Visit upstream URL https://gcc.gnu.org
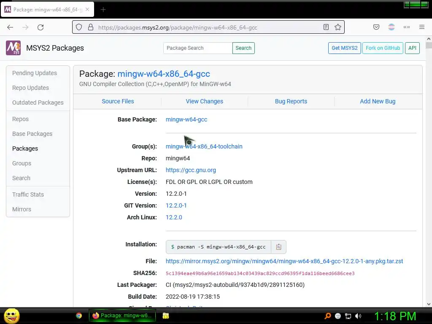Screen dimensions: 432x324 [x=191, y=170]
